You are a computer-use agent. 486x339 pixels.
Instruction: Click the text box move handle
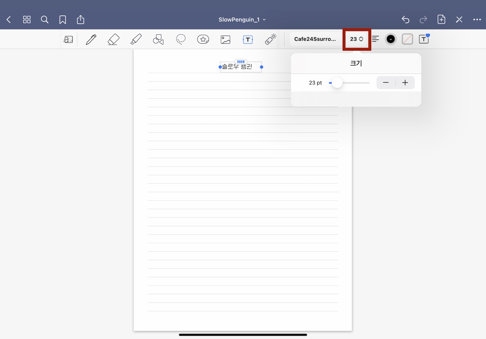[x=241, y=61]
